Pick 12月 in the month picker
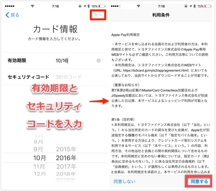 point(40,174)
